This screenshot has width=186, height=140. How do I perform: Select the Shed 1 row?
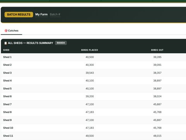(x=93, y=57)
